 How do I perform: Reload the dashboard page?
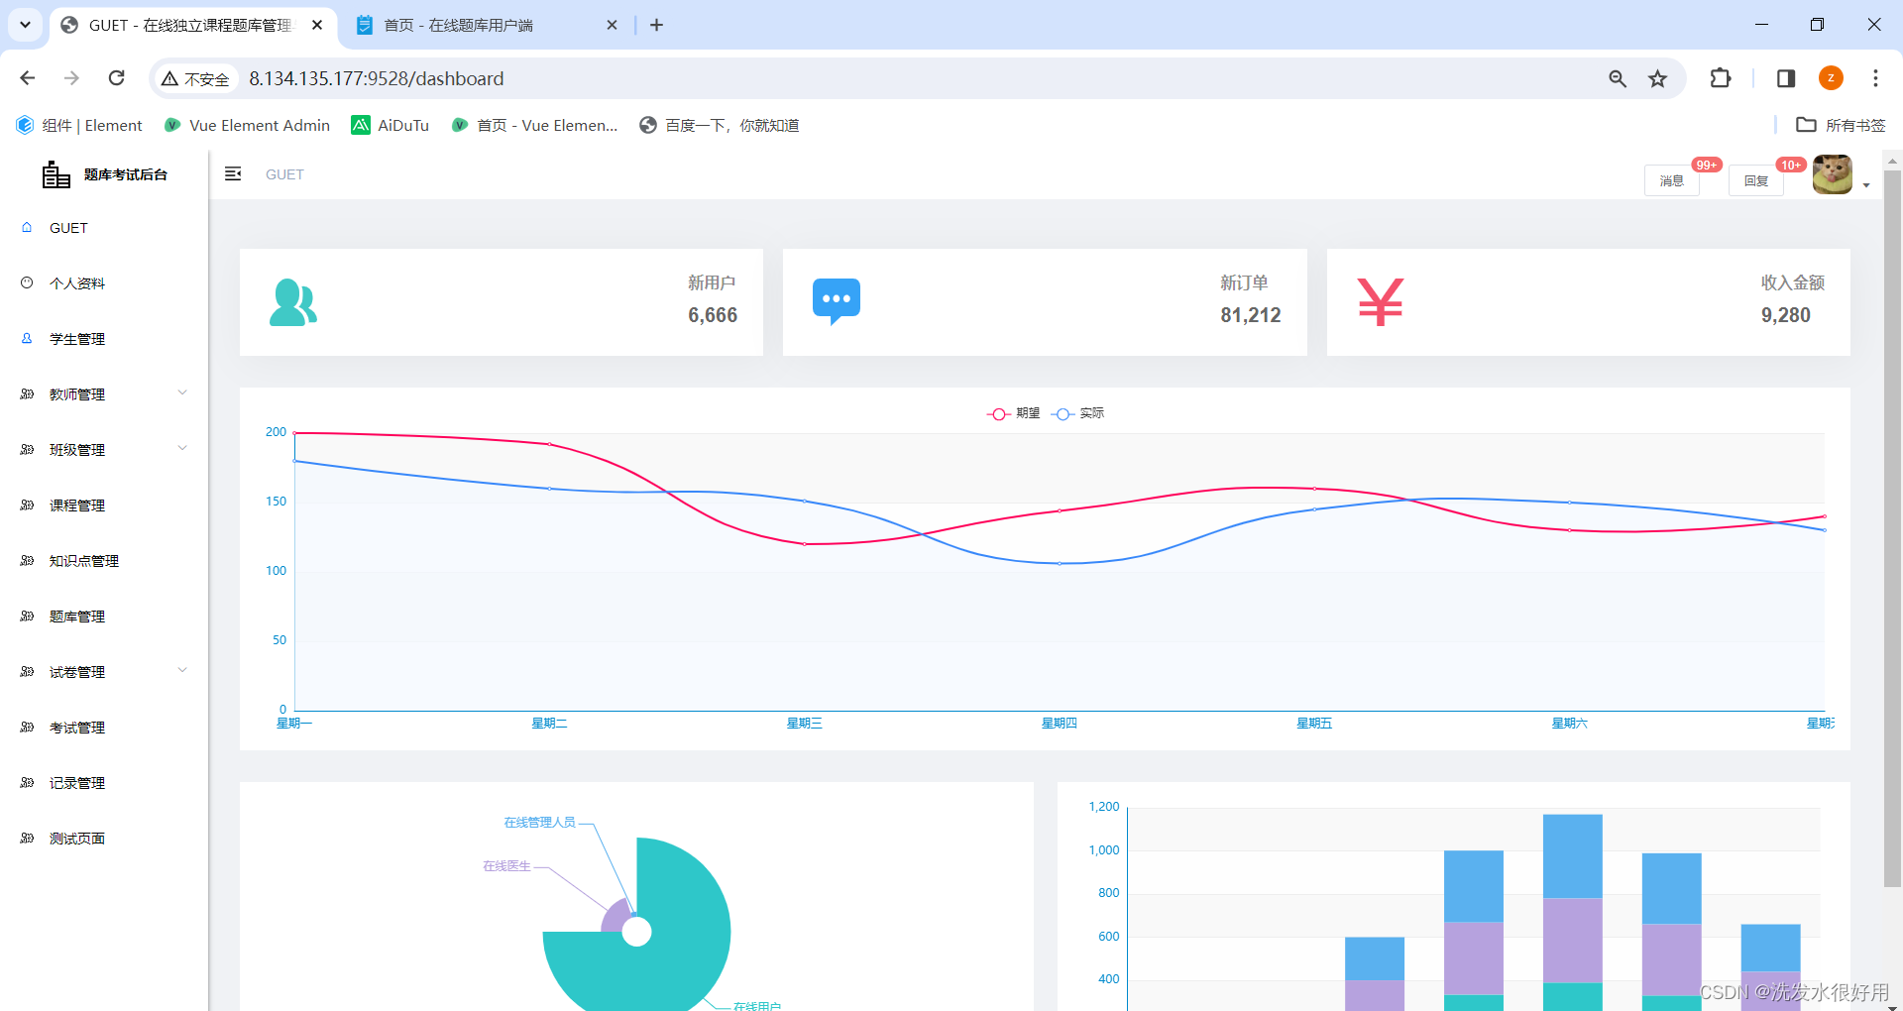tap(116, 78)
